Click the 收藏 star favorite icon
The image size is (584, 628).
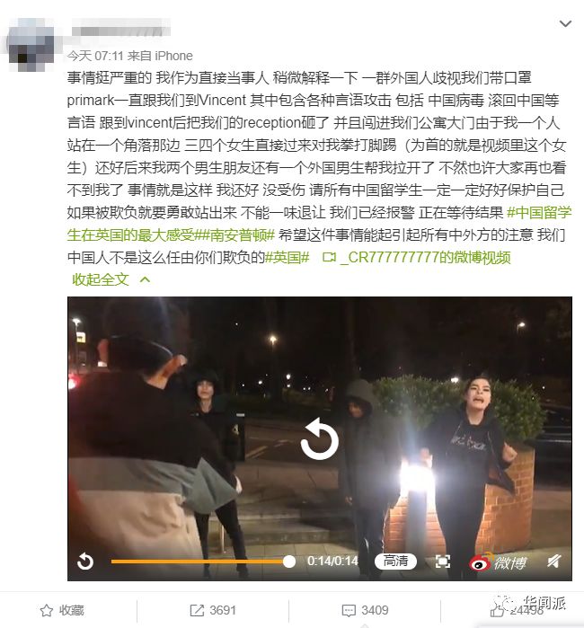pos(47,610)
